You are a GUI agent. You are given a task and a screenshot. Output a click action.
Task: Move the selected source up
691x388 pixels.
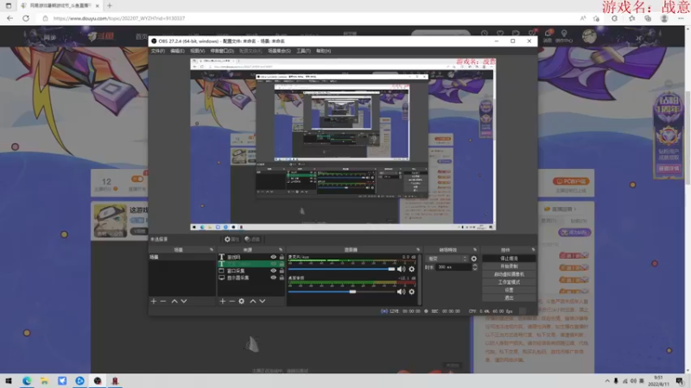pos(253,301)
